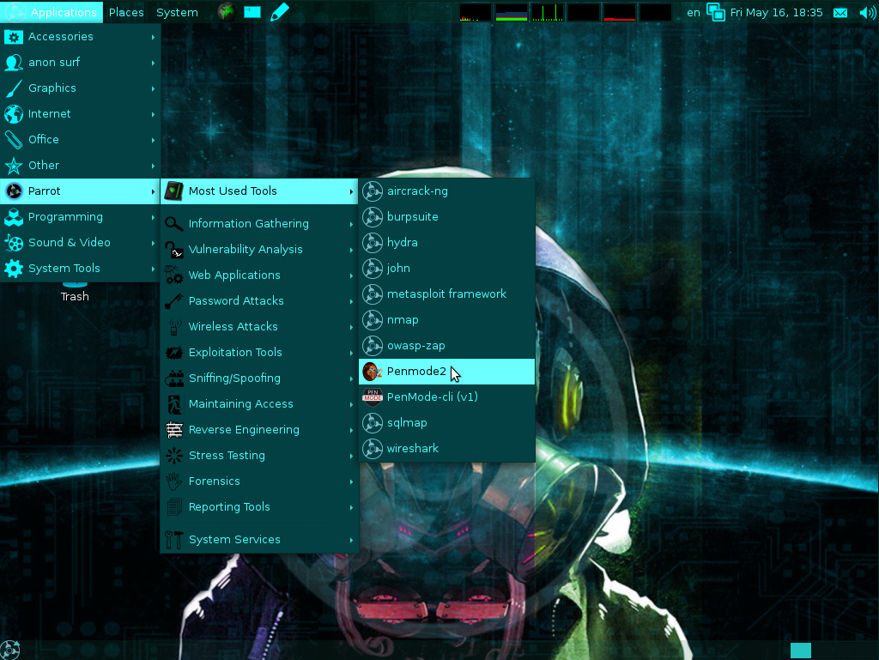Click the PenMode-cli red badge icon
This screenshot has height=660, width=879.
tap(373, 397)
